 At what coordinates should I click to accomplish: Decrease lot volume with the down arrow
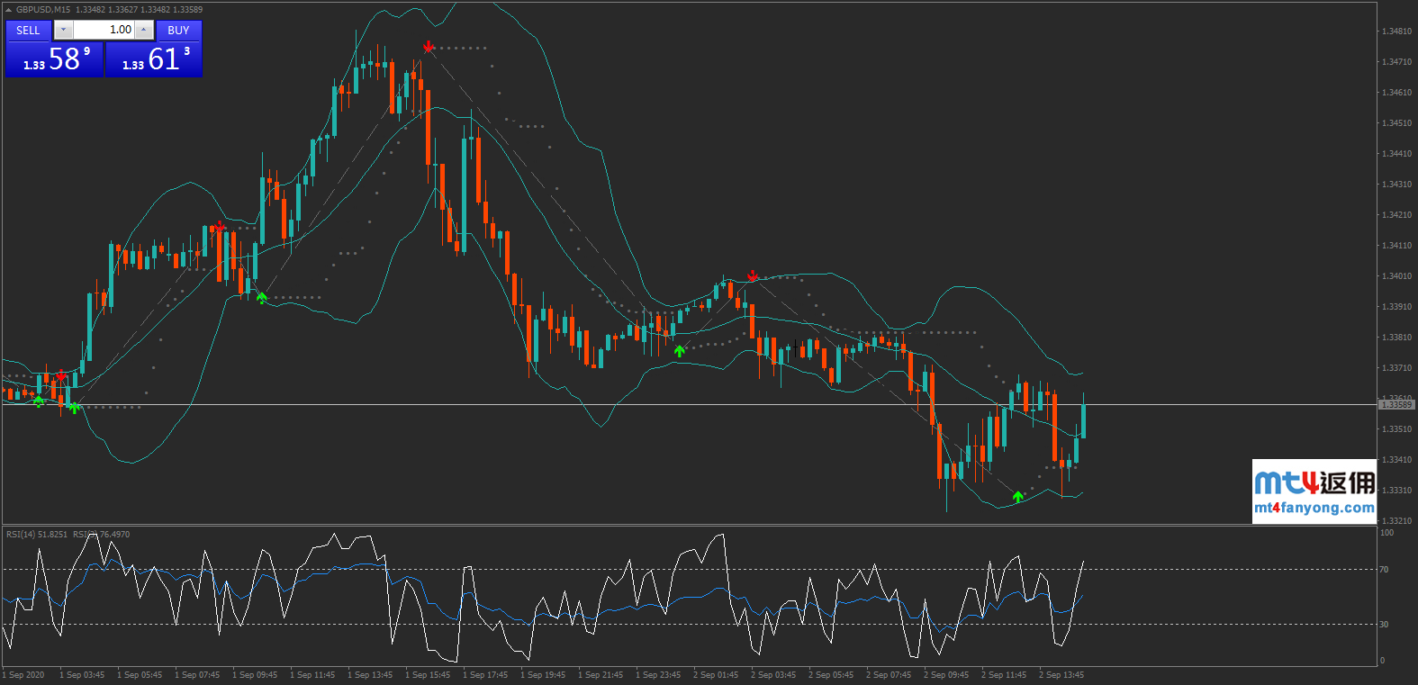(63, 30)
